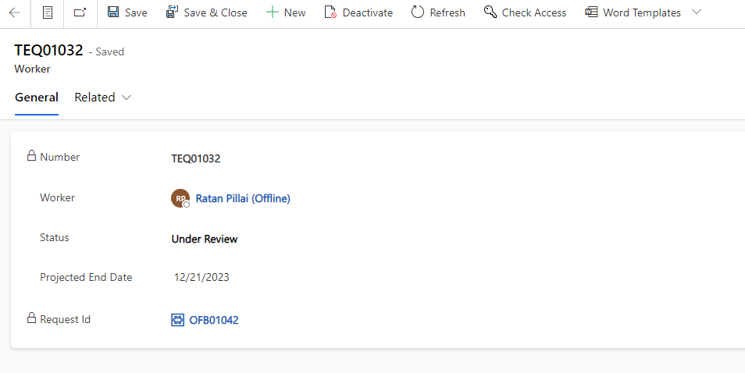The width and height of the screenshot is (745, 373).
Task: Click the Save & Close icon
Action: point(173,12)
